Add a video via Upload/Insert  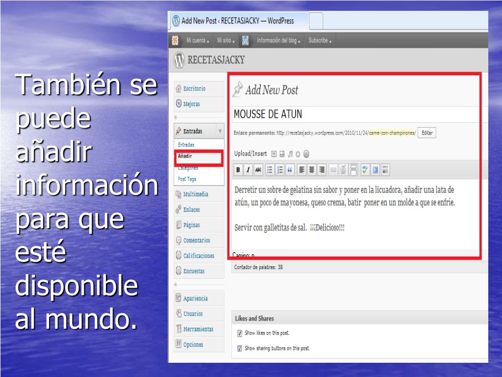tap(282, 154)
